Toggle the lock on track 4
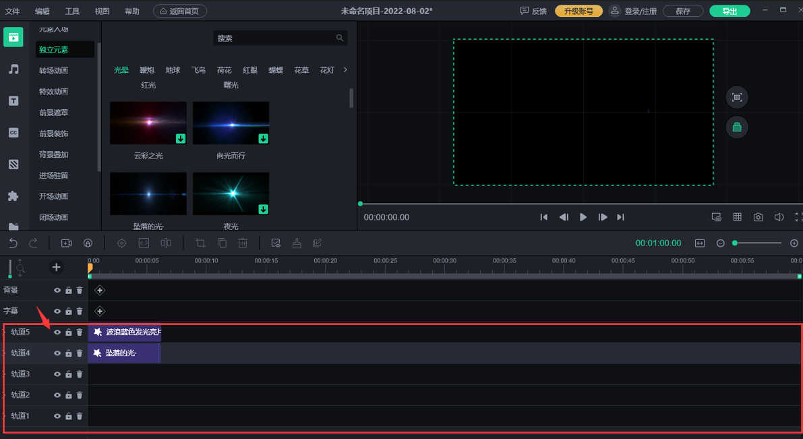Image resolution: width=803 pixels, height=439 pixels. [68, 353]
